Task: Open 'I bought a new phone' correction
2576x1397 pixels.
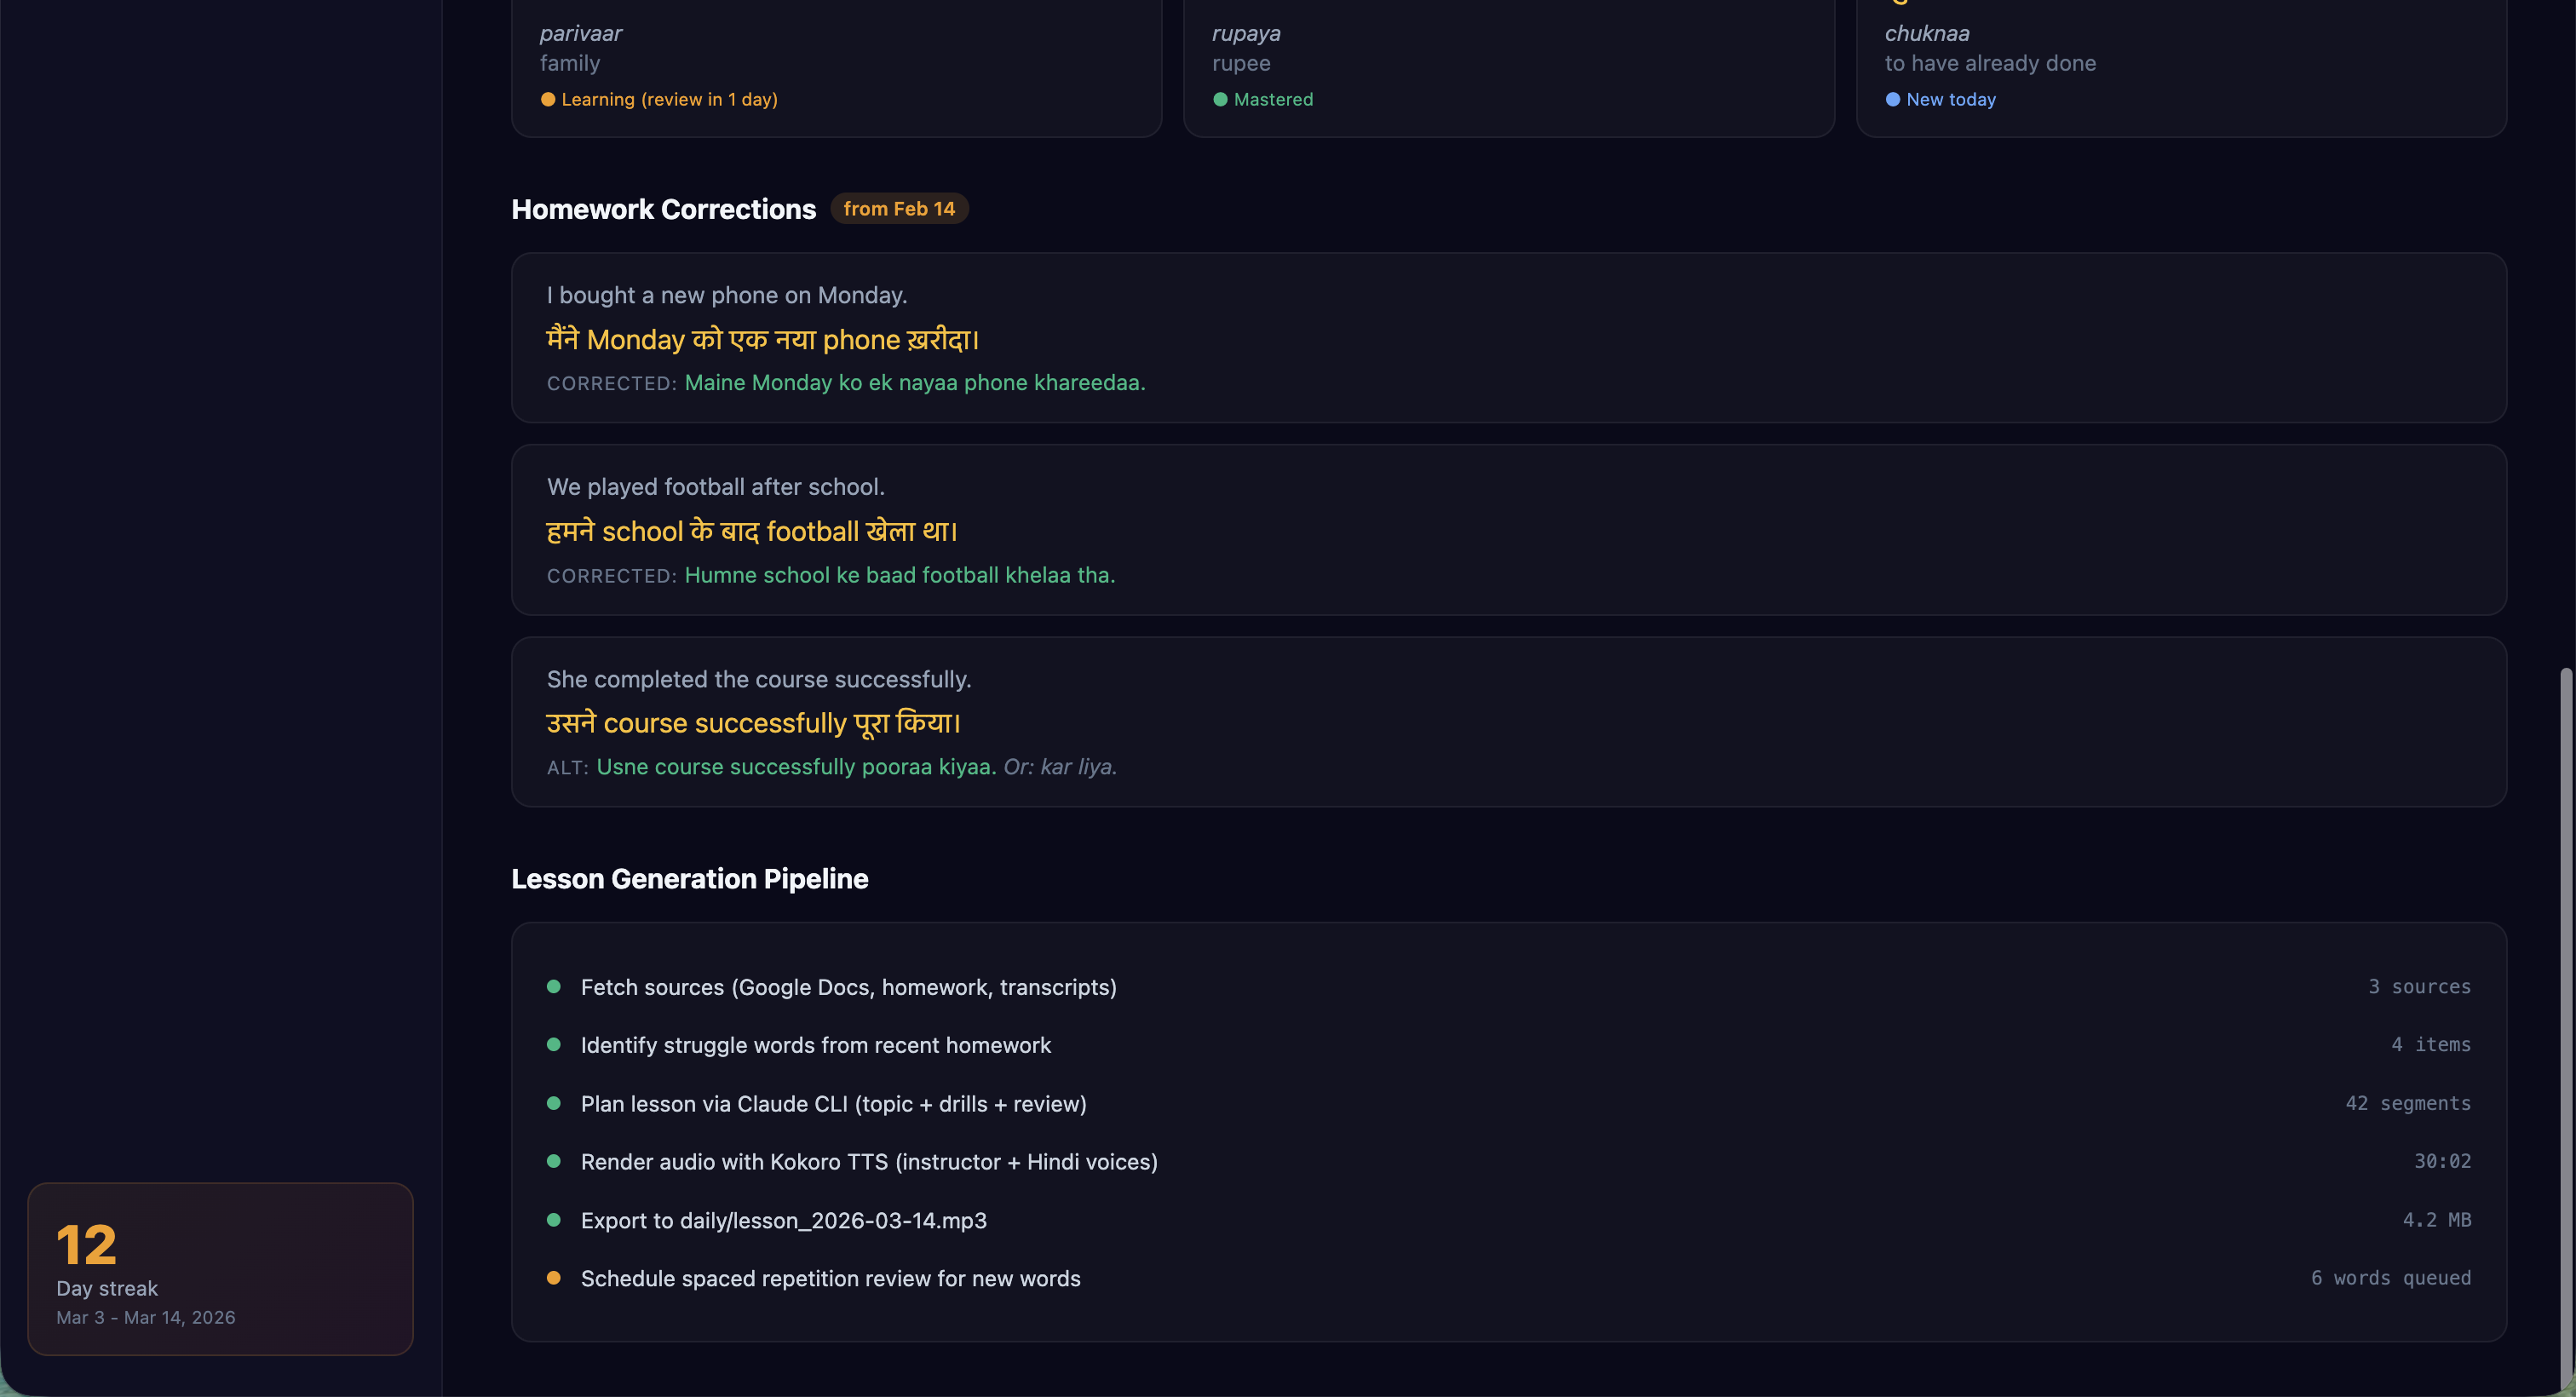Action: (1508, 338)
